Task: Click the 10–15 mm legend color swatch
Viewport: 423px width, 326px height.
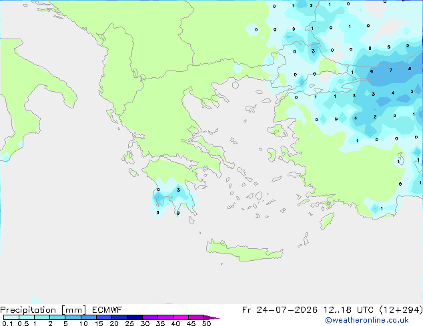Action: (88, 317)
